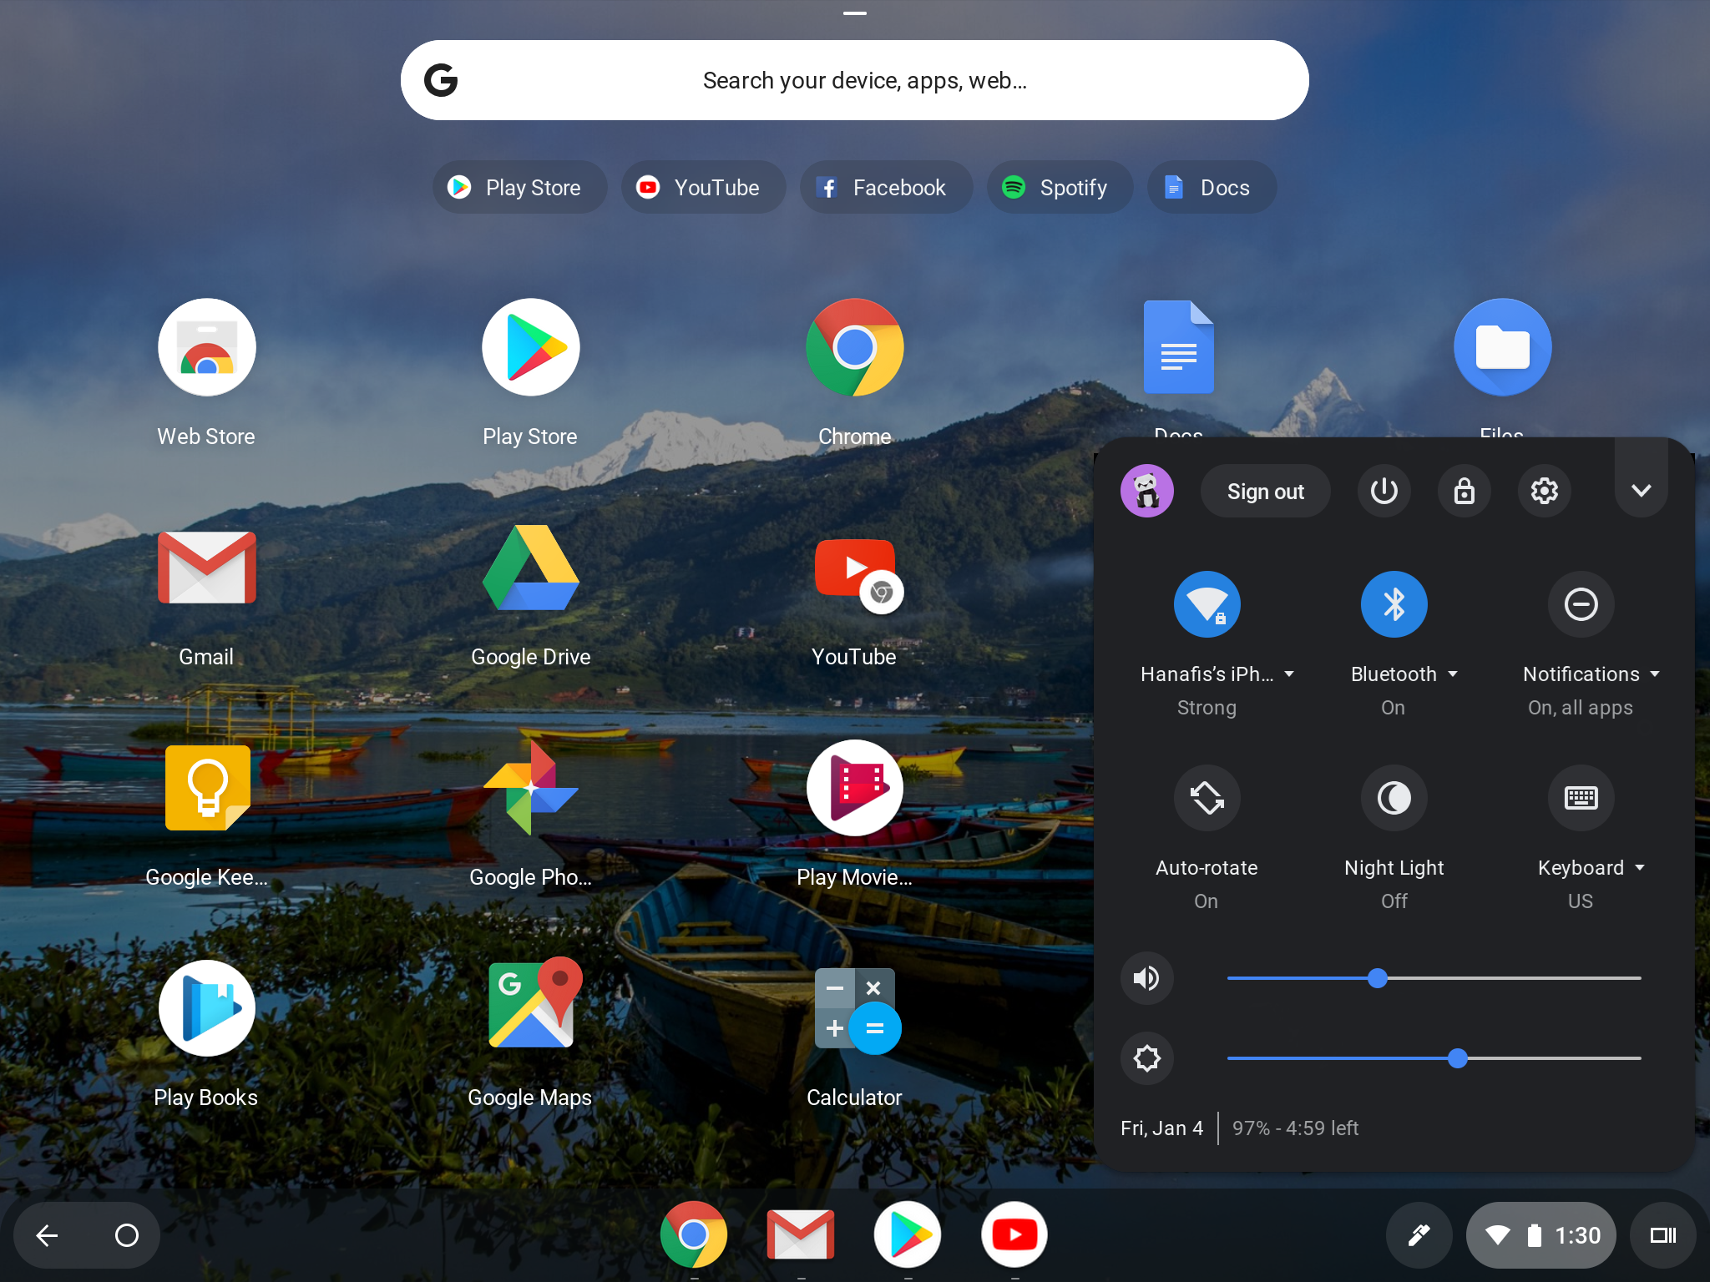This screenshot has width=1710, height=1282.
Task: Open the Files app
Action: (1502, 348)
